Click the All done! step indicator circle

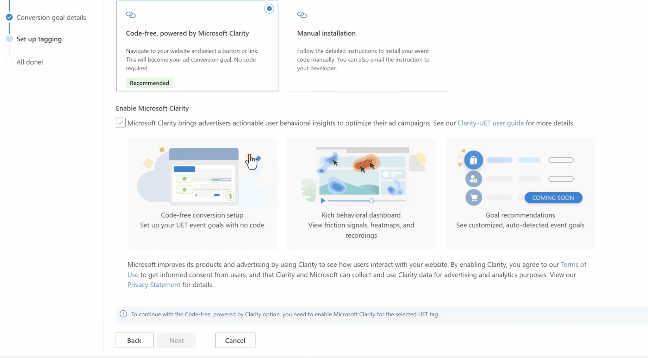click(9, 62)
